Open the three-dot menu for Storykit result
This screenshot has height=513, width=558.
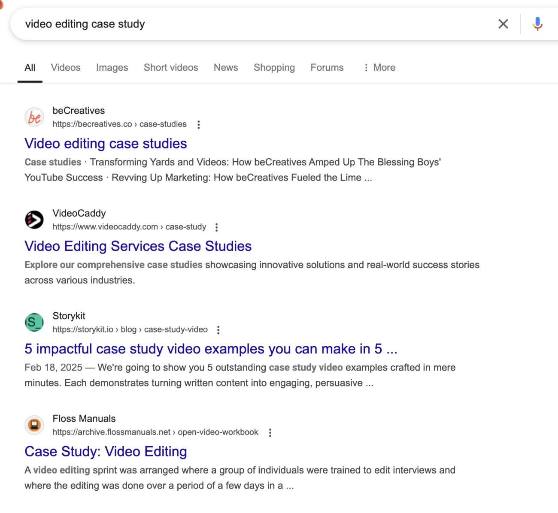(218, 330)
